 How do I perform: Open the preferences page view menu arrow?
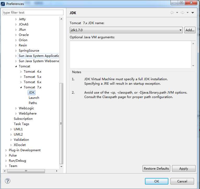193,13
